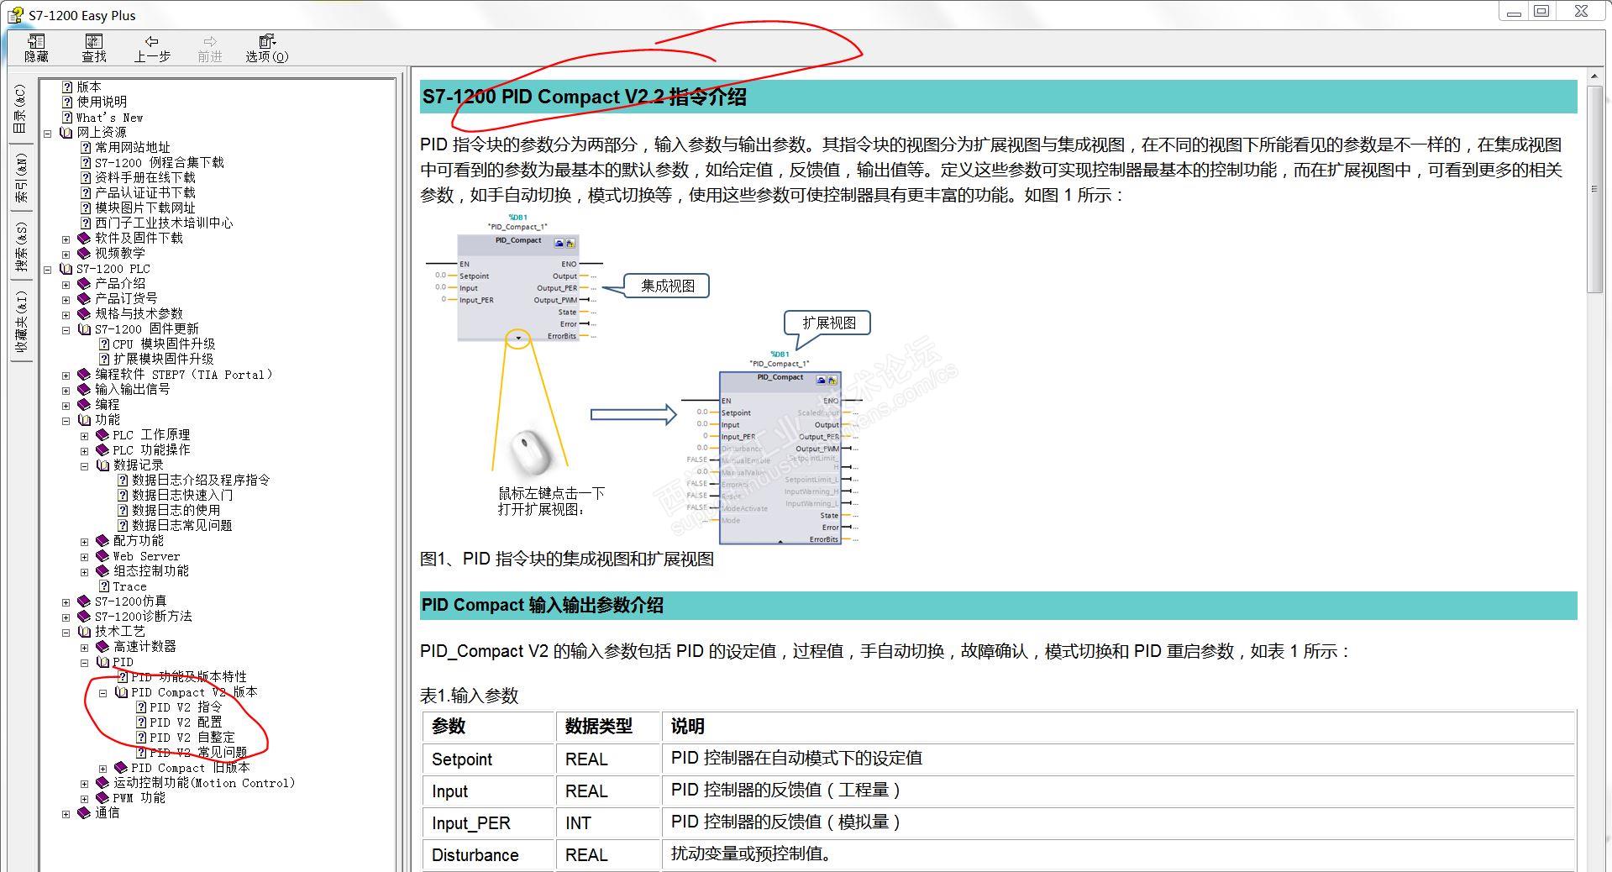Expand the PLC 工作原理 tree node
The width and height of the screenshot is (1612, 872).
[x=85, y=435]
